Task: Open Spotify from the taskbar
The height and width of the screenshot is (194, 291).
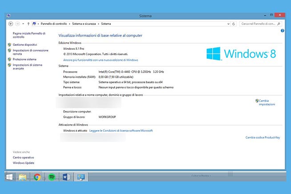Action: 52,177
